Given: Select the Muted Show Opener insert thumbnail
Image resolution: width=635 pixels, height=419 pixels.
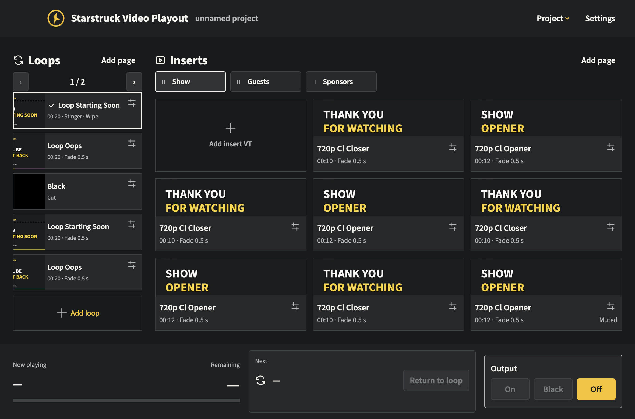Looking at the screenshot, I should coord(546,277).
